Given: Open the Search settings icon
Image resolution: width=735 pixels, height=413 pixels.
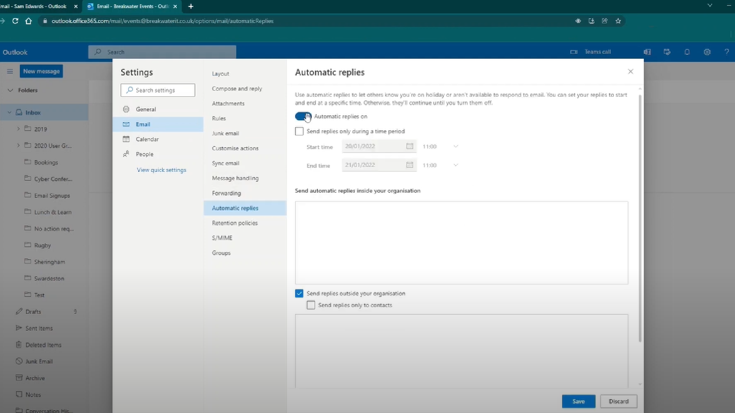Looking at the screenshot, I should tap(129, 90).
